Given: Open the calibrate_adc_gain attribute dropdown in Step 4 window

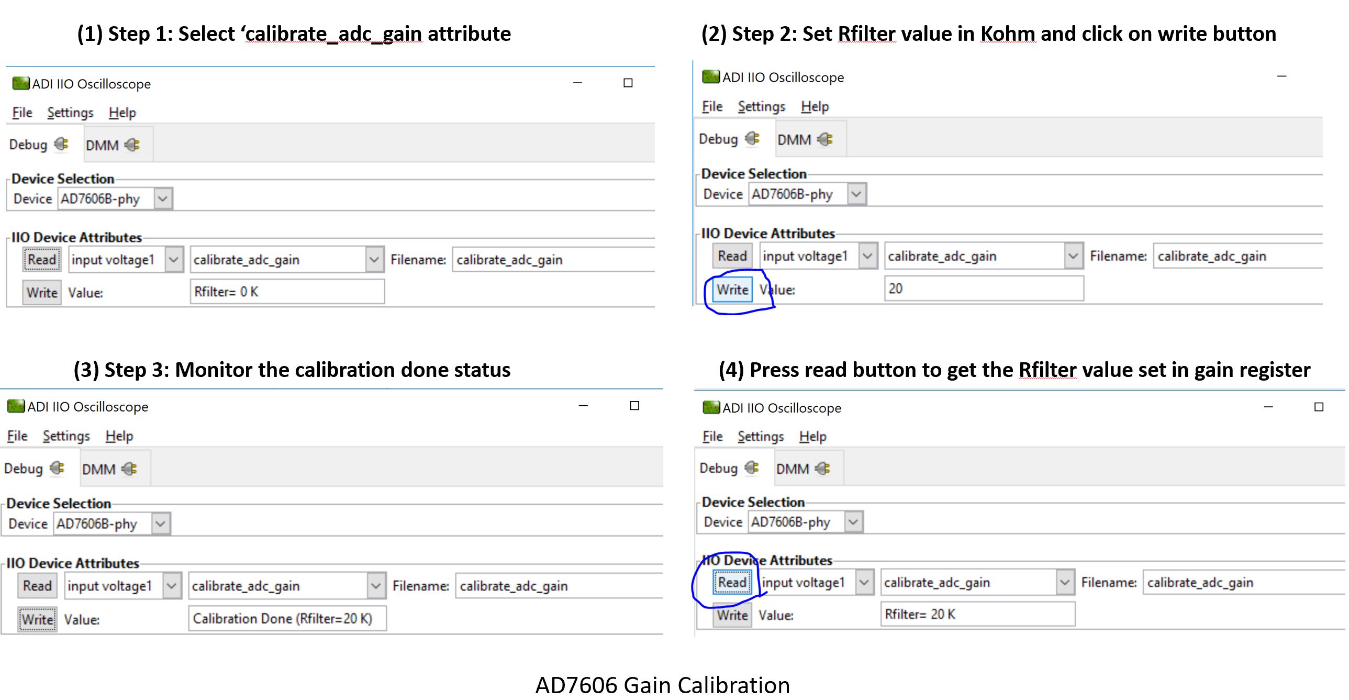Looking at the screenshot, I should point(1065,582).
